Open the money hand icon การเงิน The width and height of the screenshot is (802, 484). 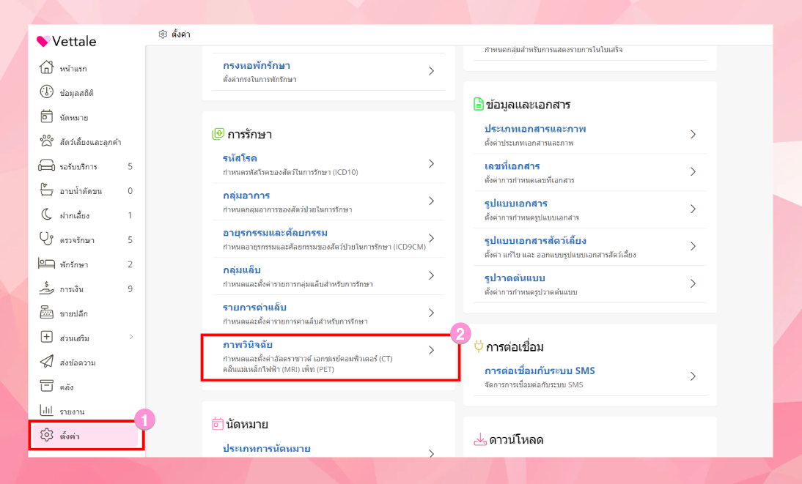[46, 288]
